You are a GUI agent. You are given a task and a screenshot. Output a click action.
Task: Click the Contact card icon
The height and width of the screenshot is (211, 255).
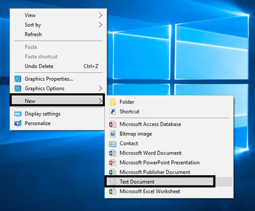point(113,144)
